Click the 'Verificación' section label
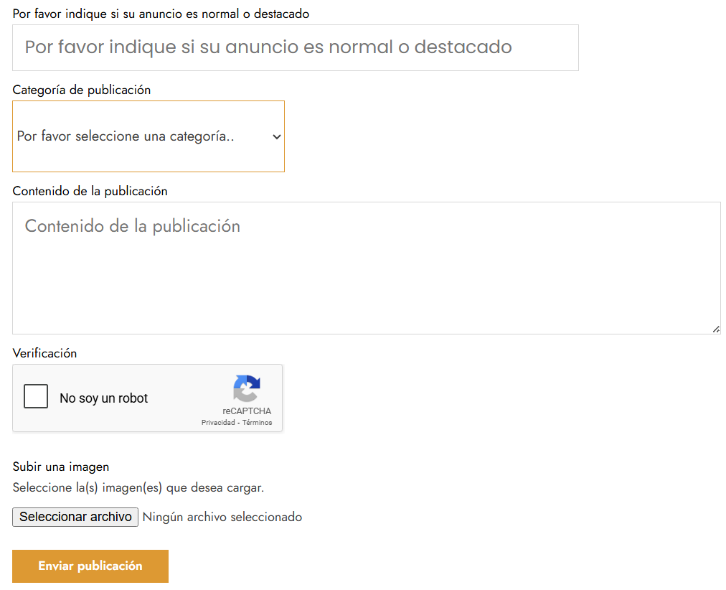726x590 pixels. coord(44,353)
